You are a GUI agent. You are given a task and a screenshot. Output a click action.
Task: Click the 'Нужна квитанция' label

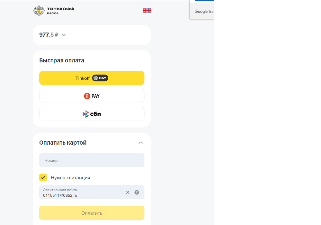[70, 178]
